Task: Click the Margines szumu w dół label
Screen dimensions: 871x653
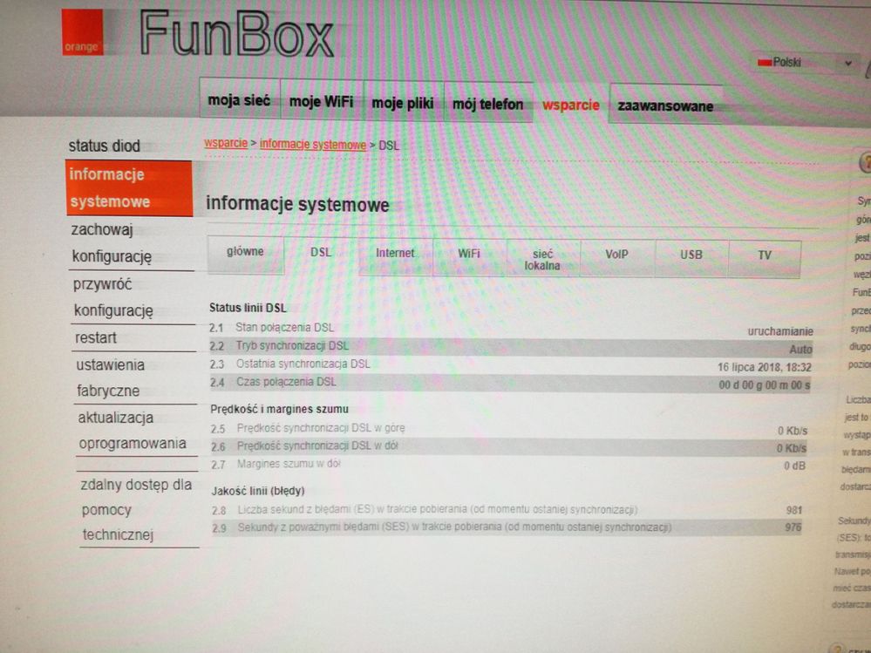Action: [289, 464]
